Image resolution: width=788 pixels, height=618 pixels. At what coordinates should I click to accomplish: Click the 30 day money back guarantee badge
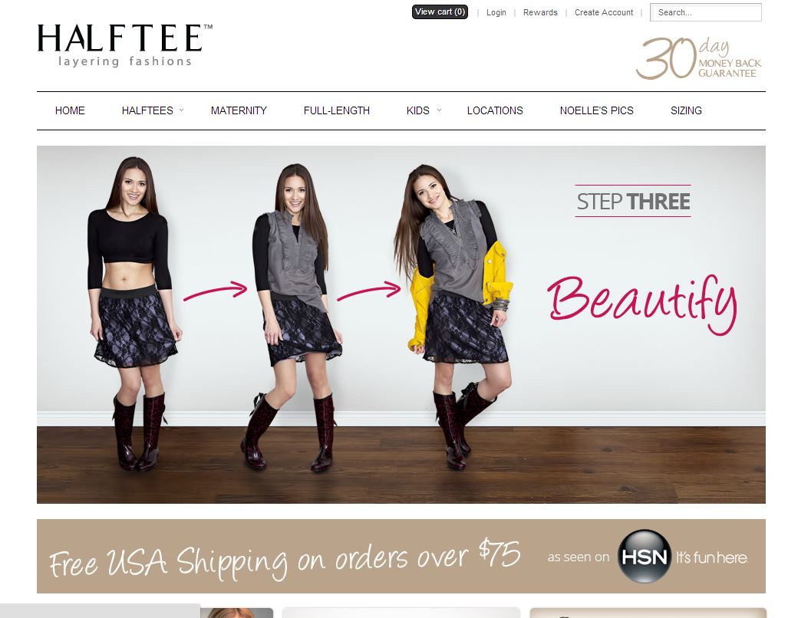click(x=699, y=58)
